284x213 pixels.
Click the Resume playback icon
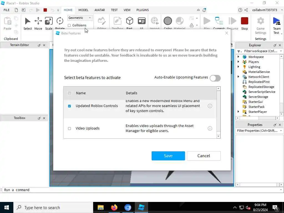[x=233, y=21]
